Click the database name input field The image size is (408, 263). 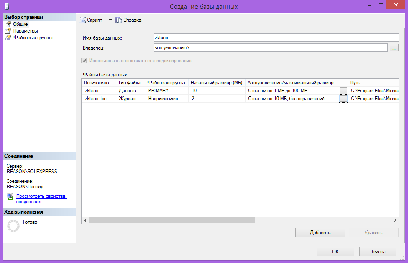pos(276,38)
